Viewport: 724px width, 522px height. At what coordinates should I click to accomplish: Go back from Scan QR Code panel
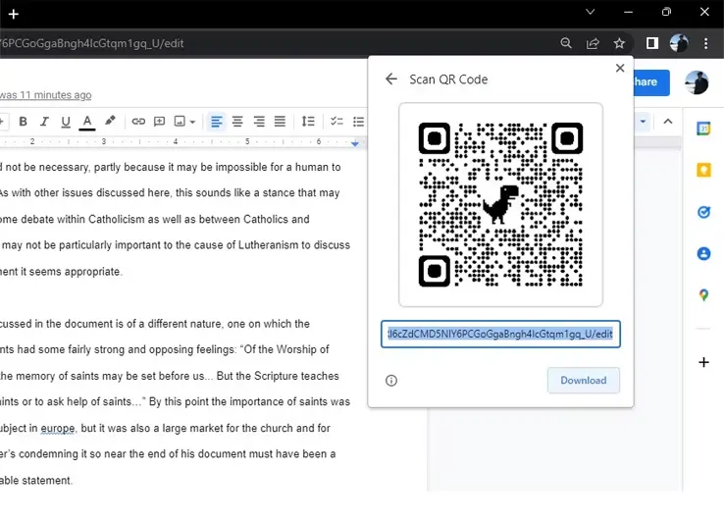(391, 79)
